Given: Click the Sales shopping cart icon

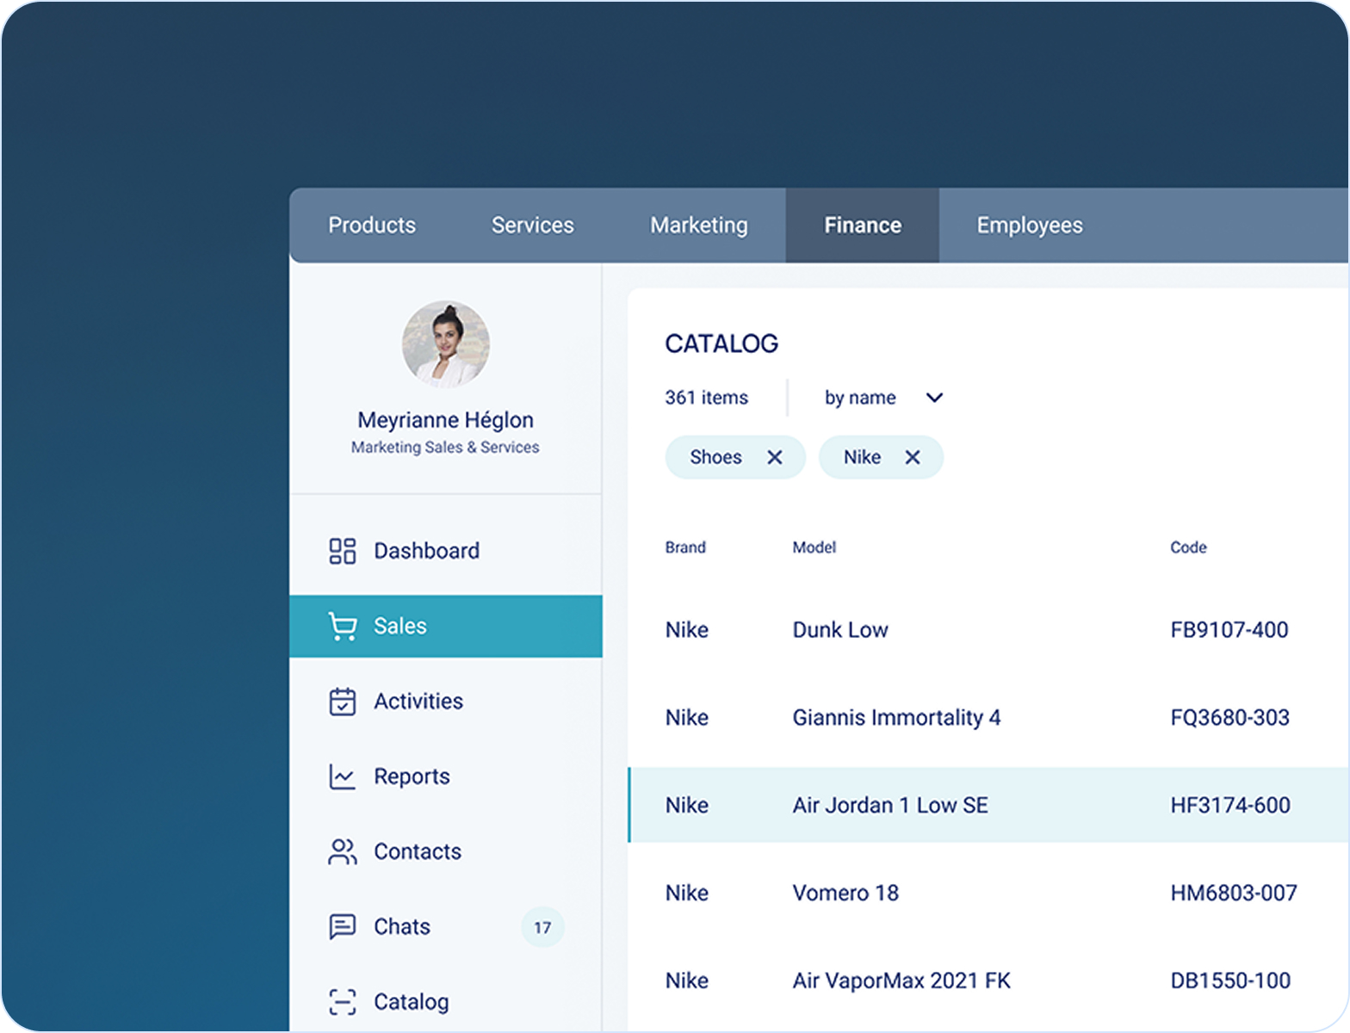Looking at the screenshot, I should click(x=342, y=627).
